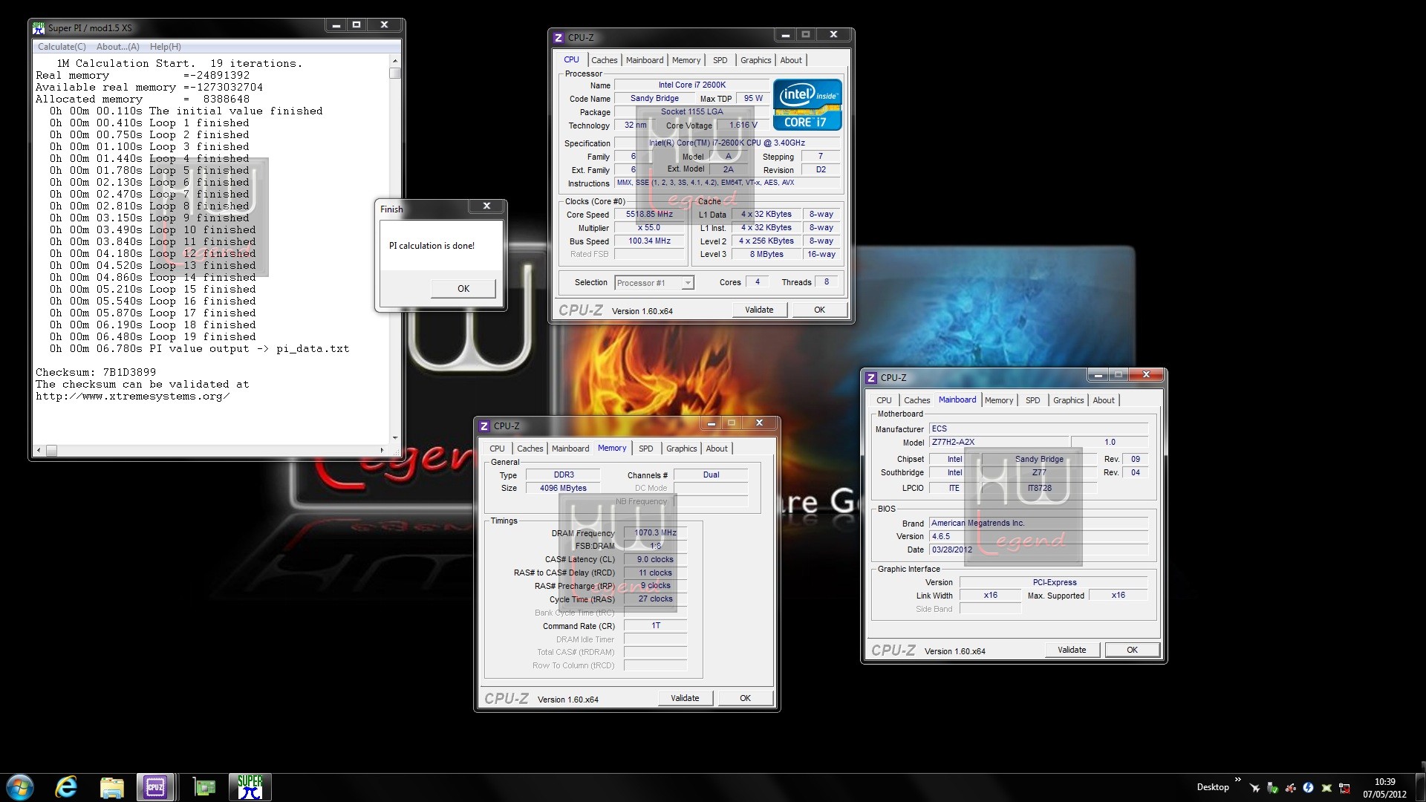The image size is (1426, 802).
Task: Click the green X tray icon
Action: pos(1326,788)
